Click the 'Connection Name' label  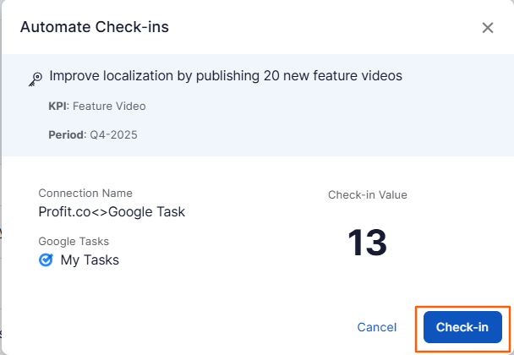pyautogui.click(x=85, y=193)
